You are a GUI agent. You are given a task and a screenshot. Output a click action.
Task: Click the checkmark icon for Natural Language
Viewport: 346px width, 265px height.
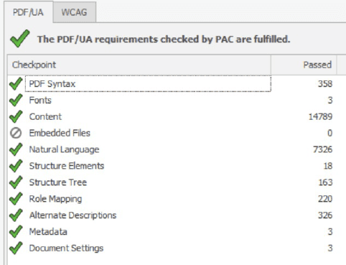click(16, 149)
